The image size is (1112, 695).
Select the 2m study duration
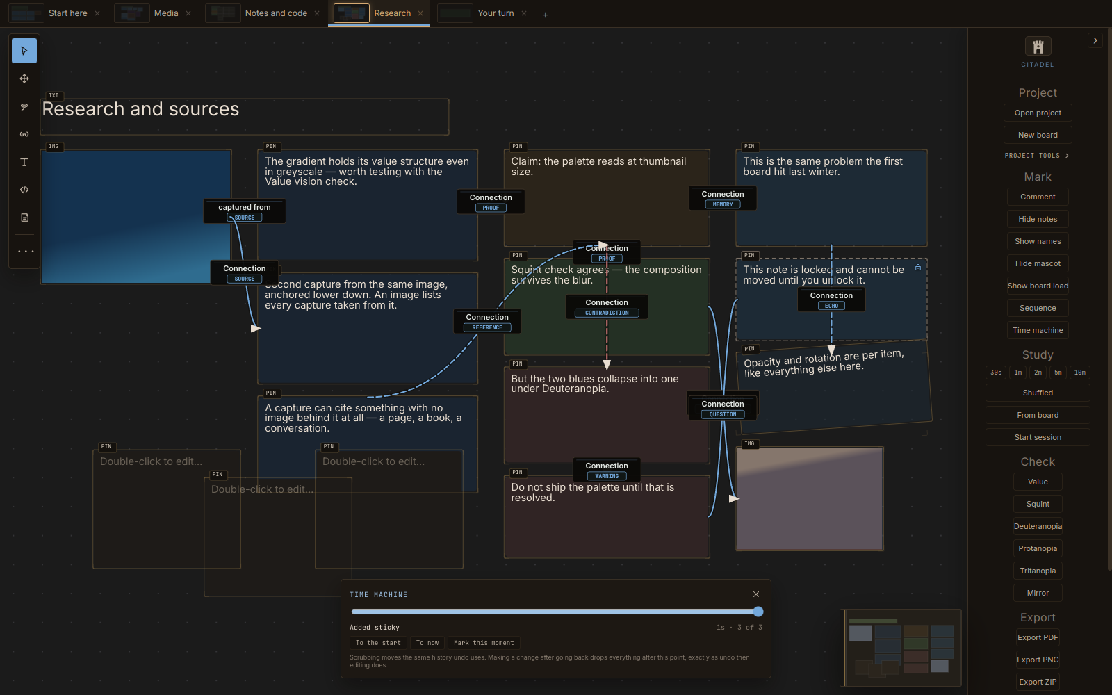(1038, 373)
